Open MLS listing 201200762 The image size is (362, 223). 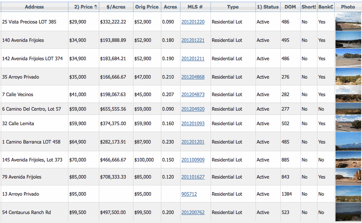[193, 212]
